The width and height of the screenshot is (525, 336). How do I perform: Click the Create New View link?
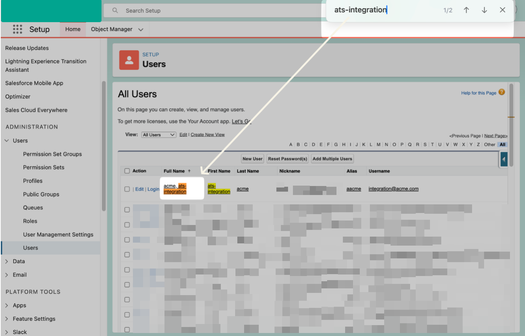pos(208,135)
